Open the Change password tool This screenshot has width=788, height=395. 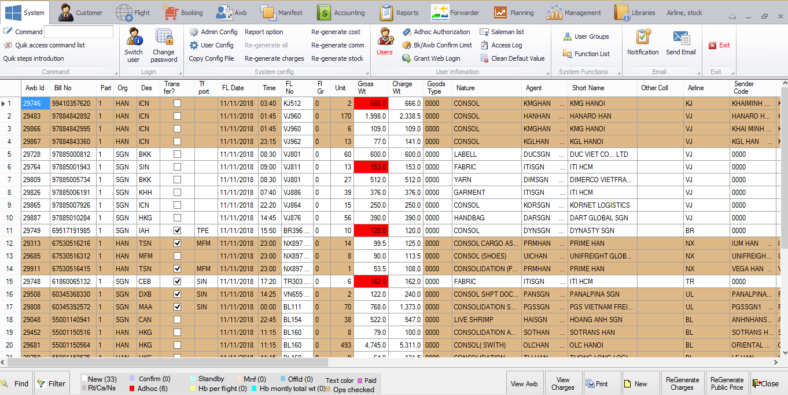[164, 38]
